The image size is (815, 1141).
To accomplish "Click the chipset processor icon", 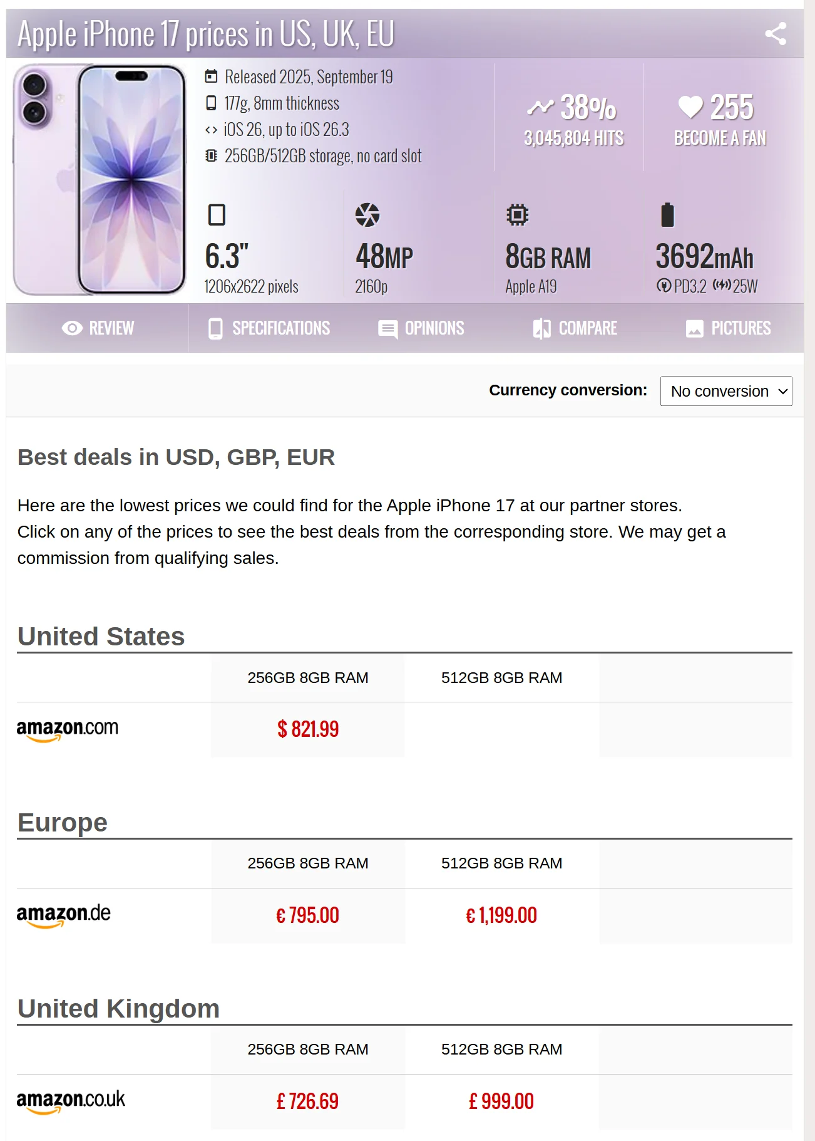I will point(517,215).
